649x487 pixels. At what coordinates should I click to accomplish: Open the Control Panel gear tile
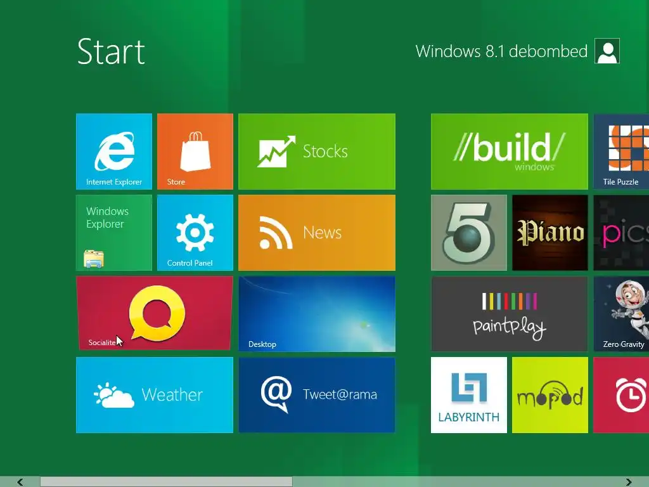tap(195, 233)
